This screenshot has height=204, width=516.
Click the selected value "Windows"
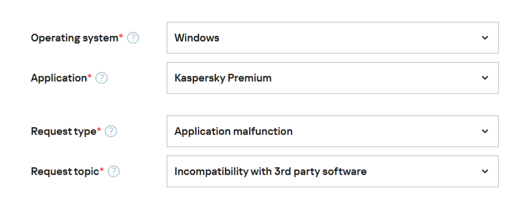click(197, 38)
